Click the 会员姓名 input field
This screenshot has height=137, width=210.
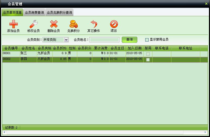[x=104, y=40]
